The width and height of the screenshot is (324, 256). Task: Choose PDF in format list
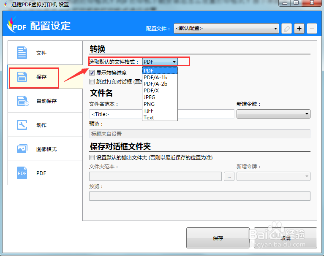click(x=160, y=70)
